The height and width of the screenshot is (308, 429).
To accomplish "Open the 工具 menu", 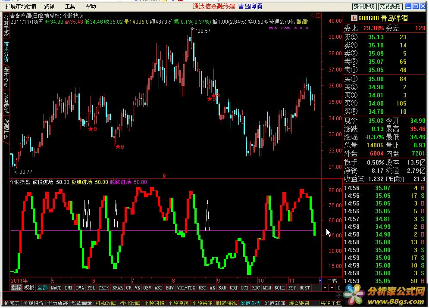I will tap(70, 6).
